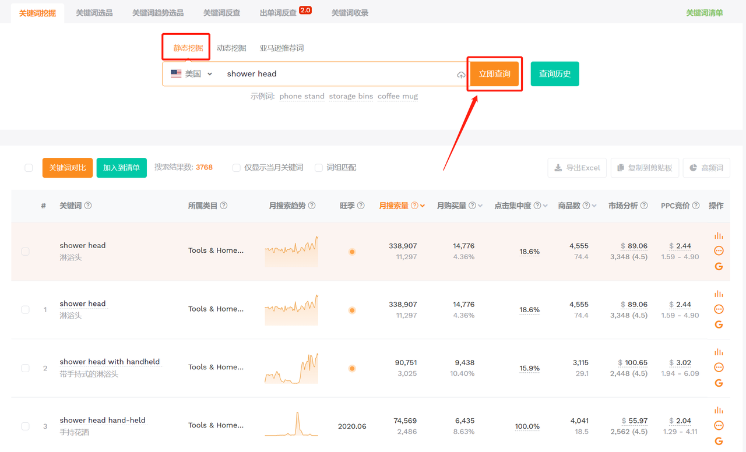The width and height of the screenshot is (746, 452).
Task: Expand the 点击集中度 sort dropdown
Action: pos(546,206)
